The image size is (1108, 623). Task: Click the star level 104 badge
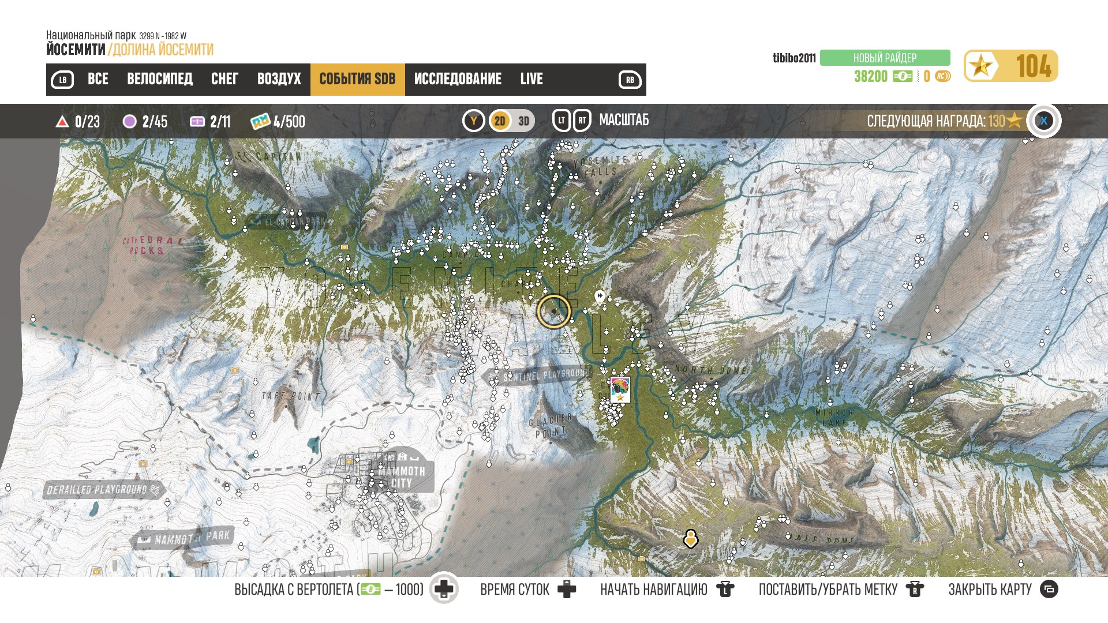point(1010,66)
